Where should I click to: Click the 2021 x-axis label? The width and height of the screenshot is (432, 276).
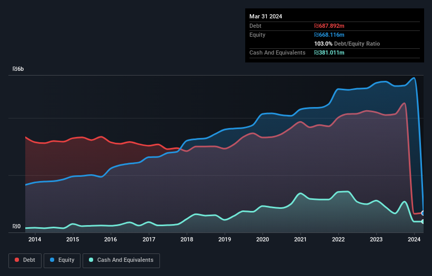coord(300,239)
